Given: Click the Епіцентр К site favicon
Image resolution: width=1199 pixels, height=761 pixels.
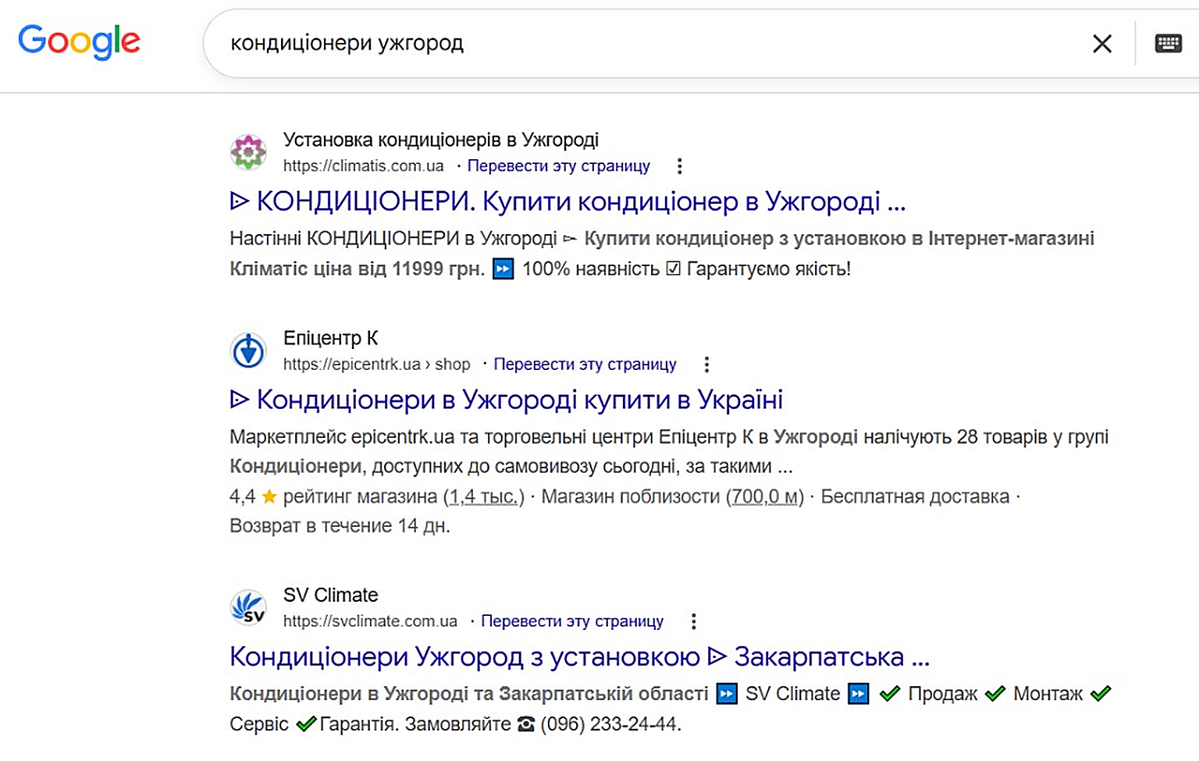Looking at the screenshot, I should tap(248, 350).
